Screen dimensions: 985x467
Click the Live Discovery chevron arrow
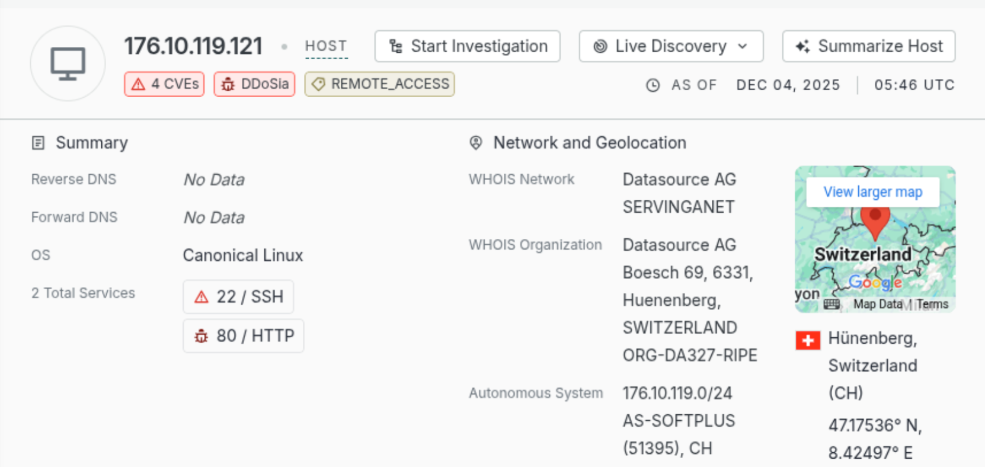tap(743, 46)
